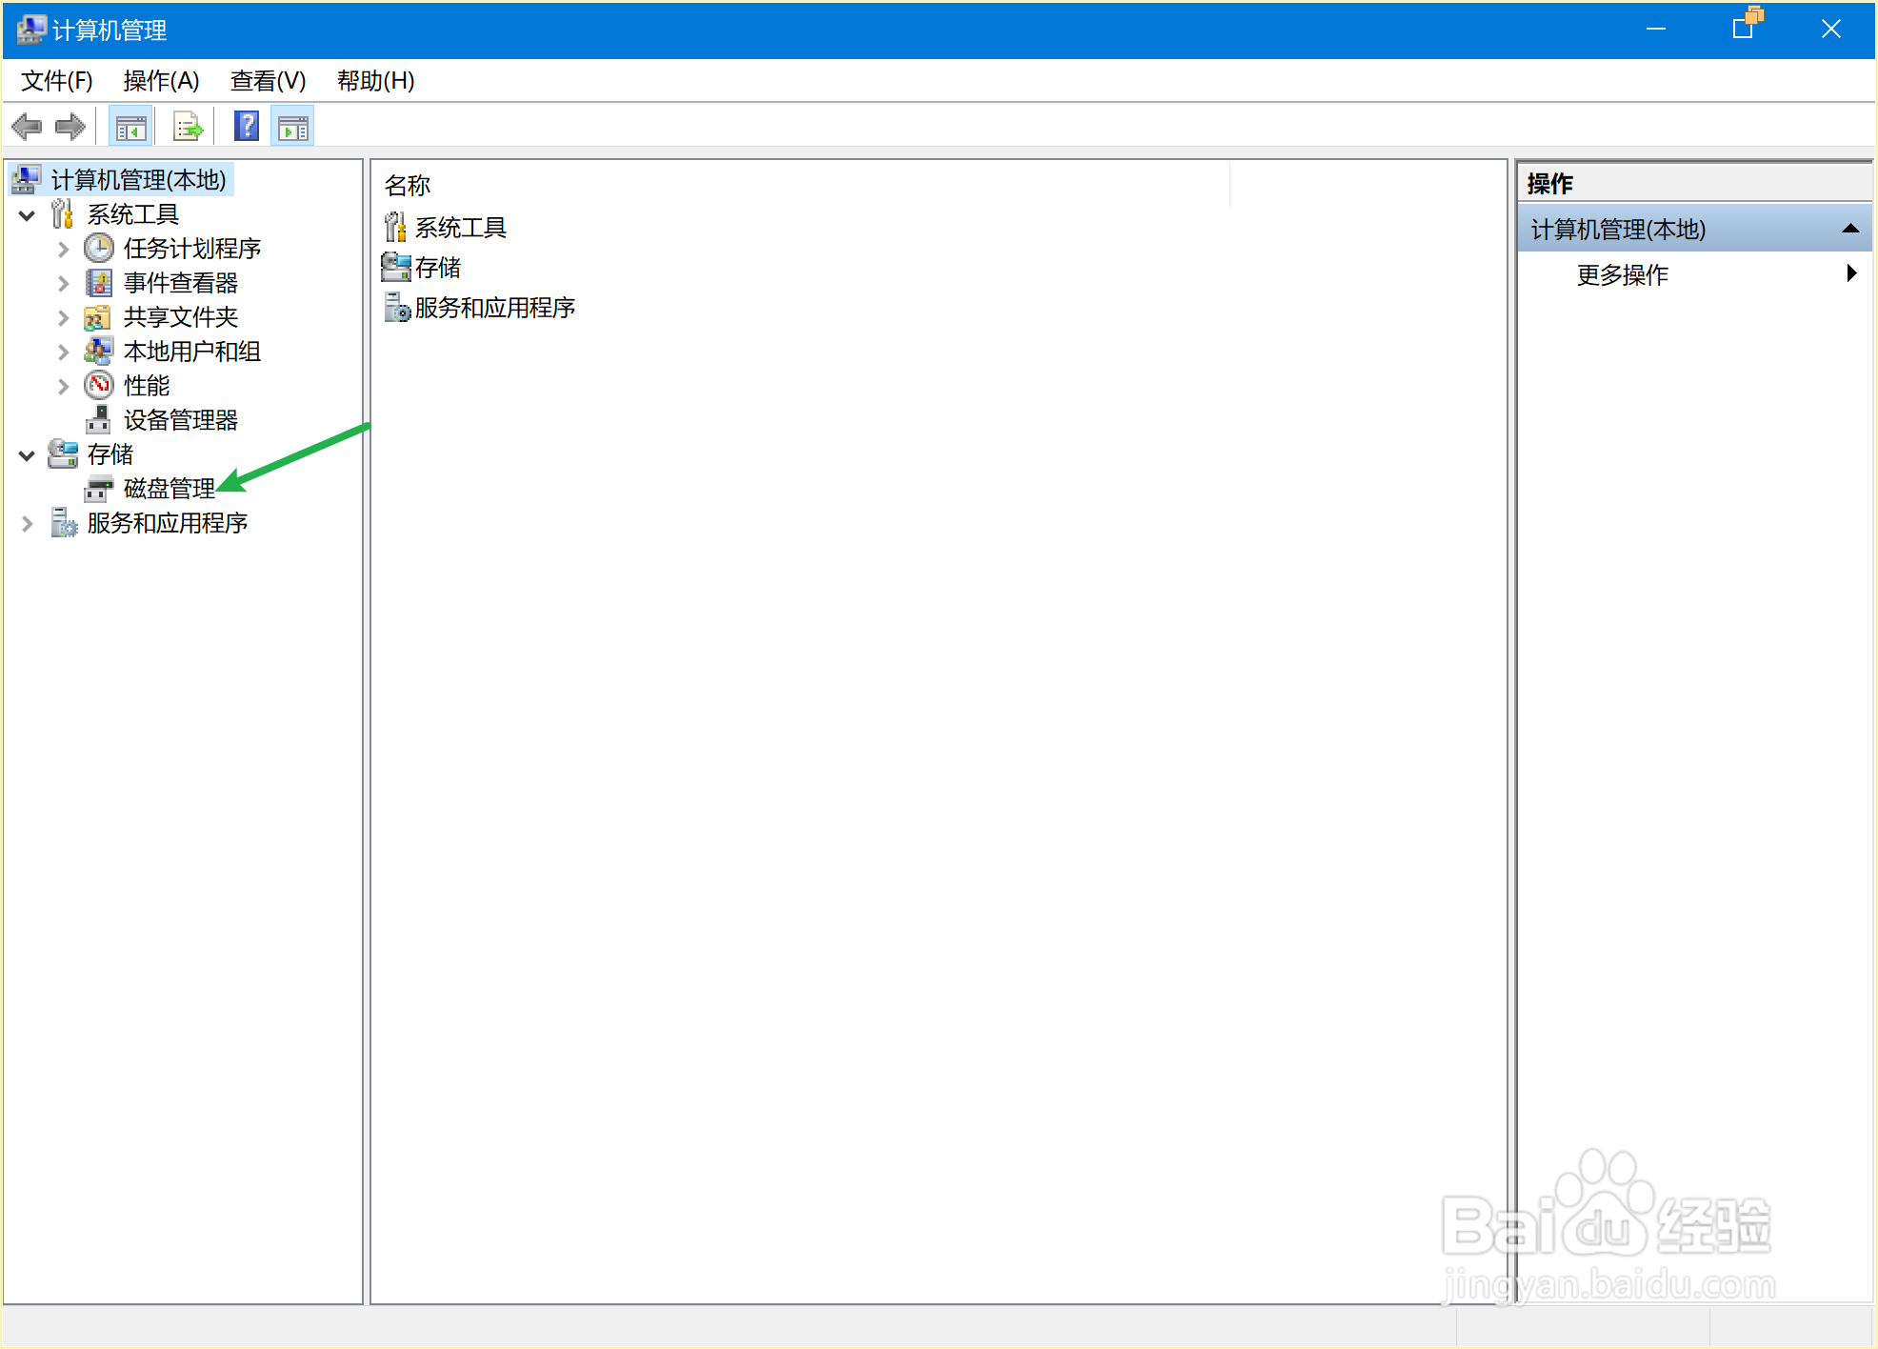Image resolution: width=1878 pixels, height=1349 pixels.
Task: Expand the 服务和应用程序 tree node
Action: [x=28, y=524]
